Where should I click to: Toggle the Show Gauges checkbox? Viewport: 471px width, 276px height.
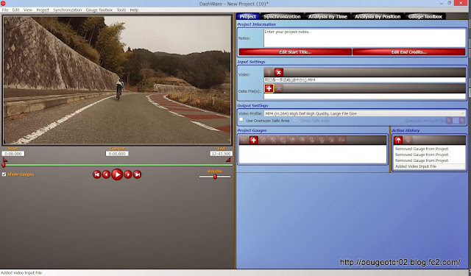[4, 174]
